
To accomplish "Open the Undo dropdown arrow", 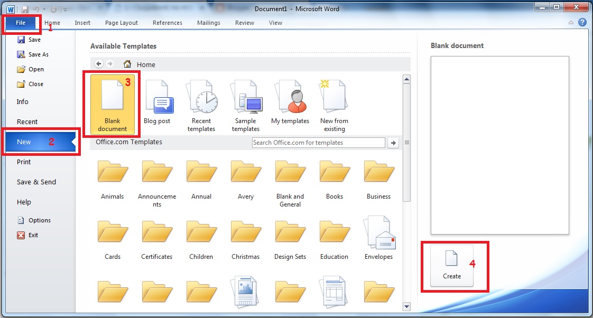I will click(x=44, y=9).
